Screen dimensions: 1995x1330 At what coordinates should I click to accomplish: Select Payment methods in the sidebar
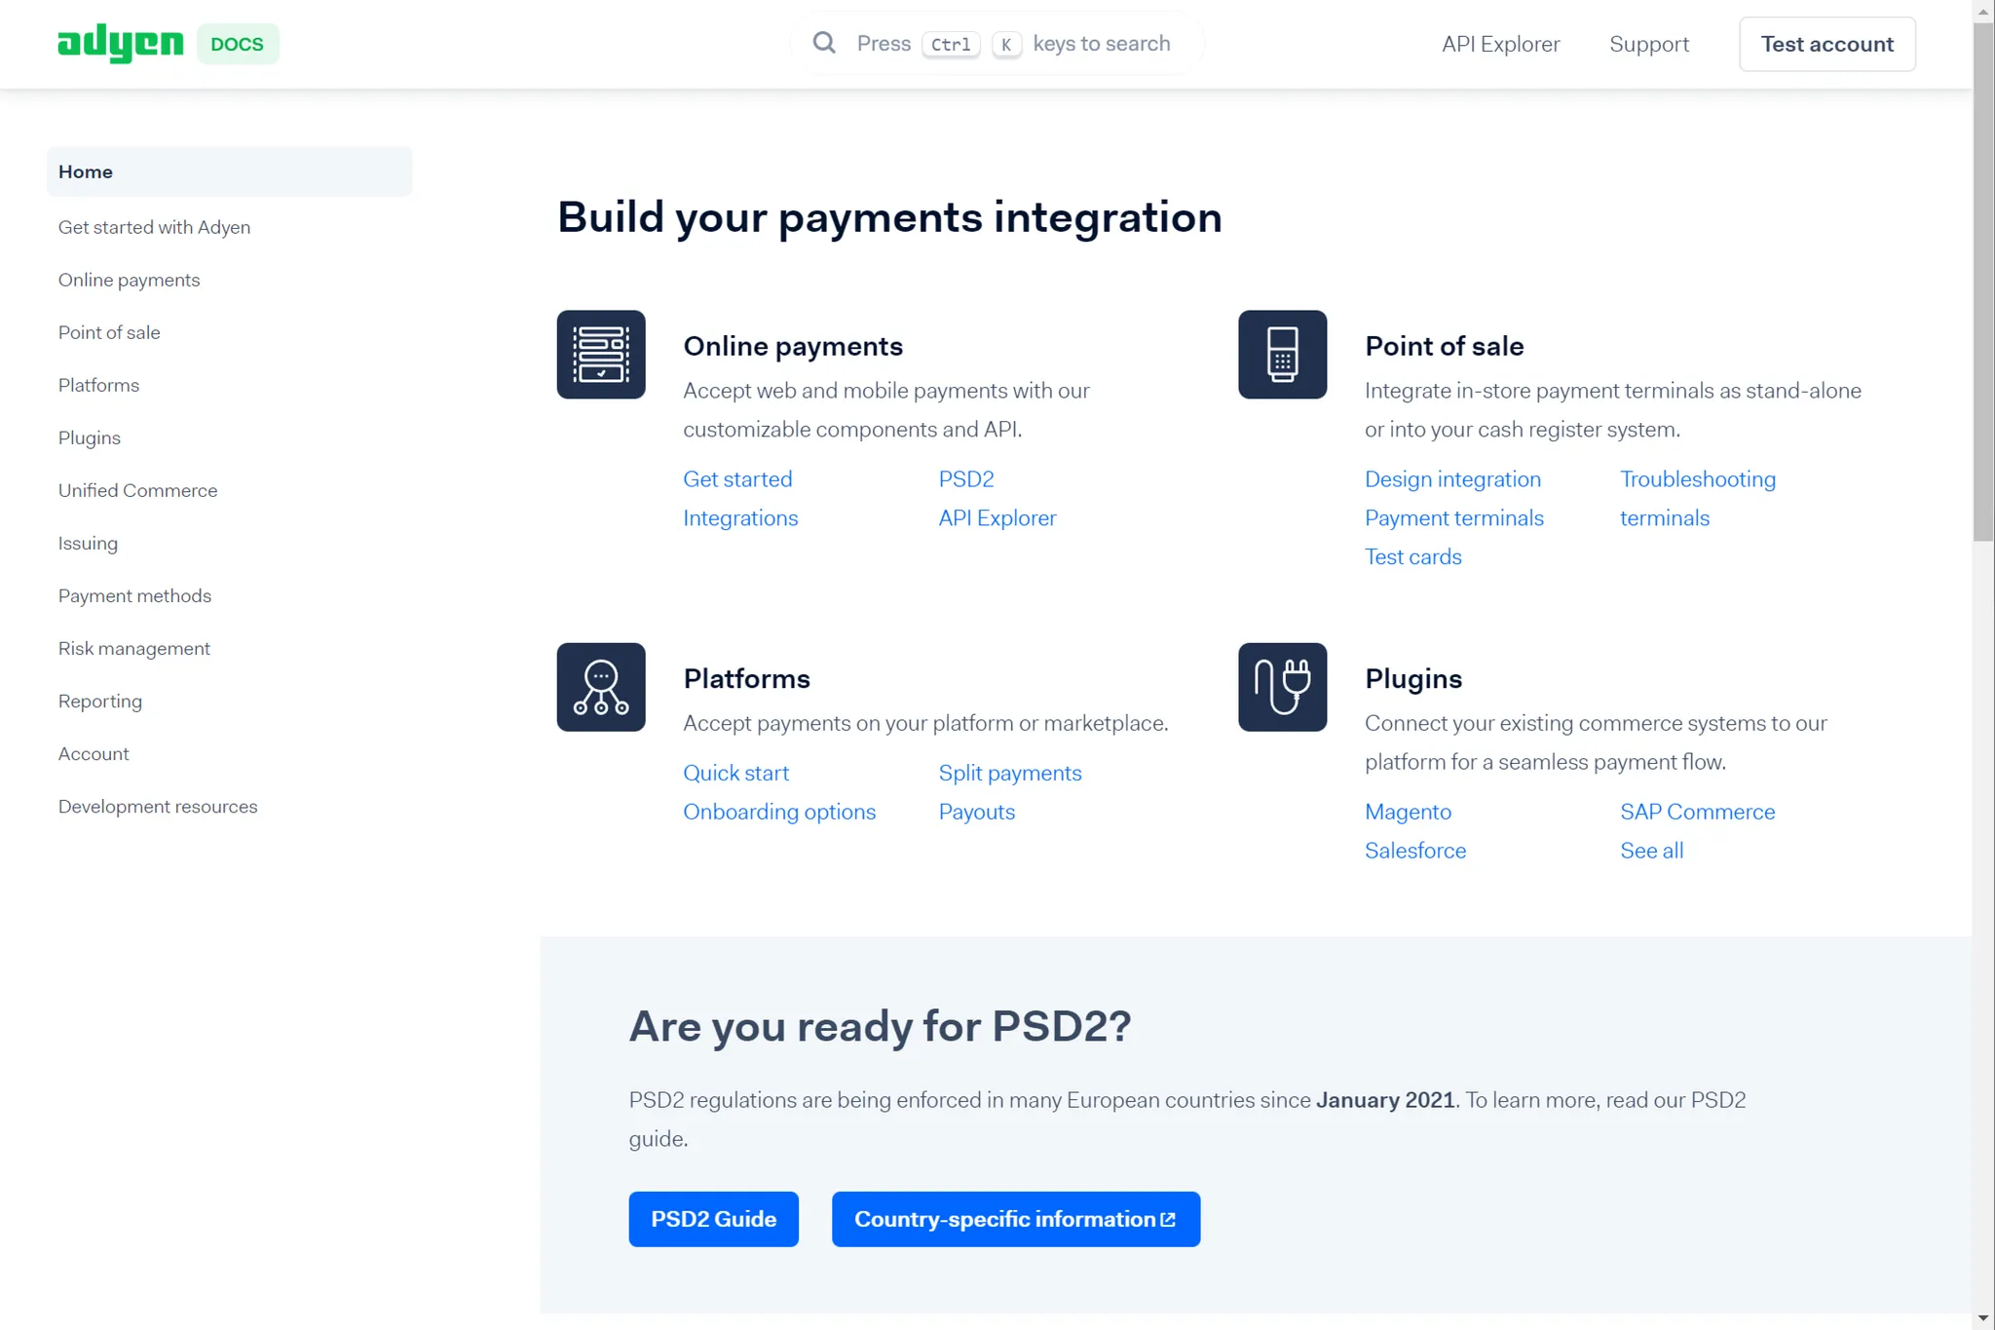134,595
